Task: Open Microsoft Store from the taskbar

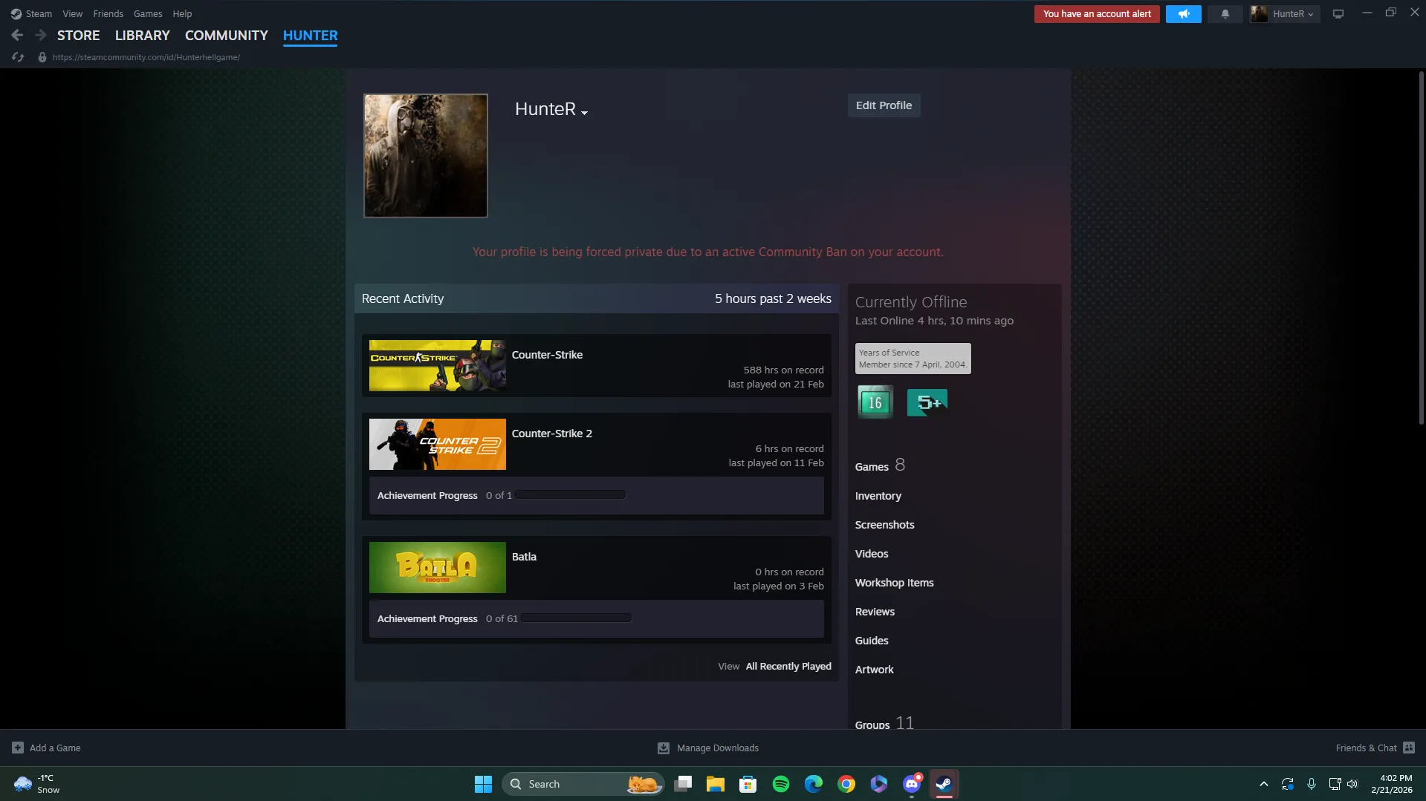Action: (748, 784)
